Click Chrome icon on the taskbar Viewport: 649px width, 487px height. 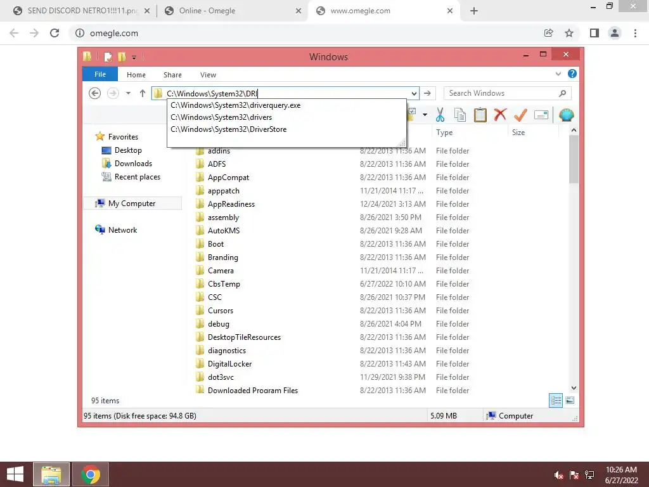[91, 474]
